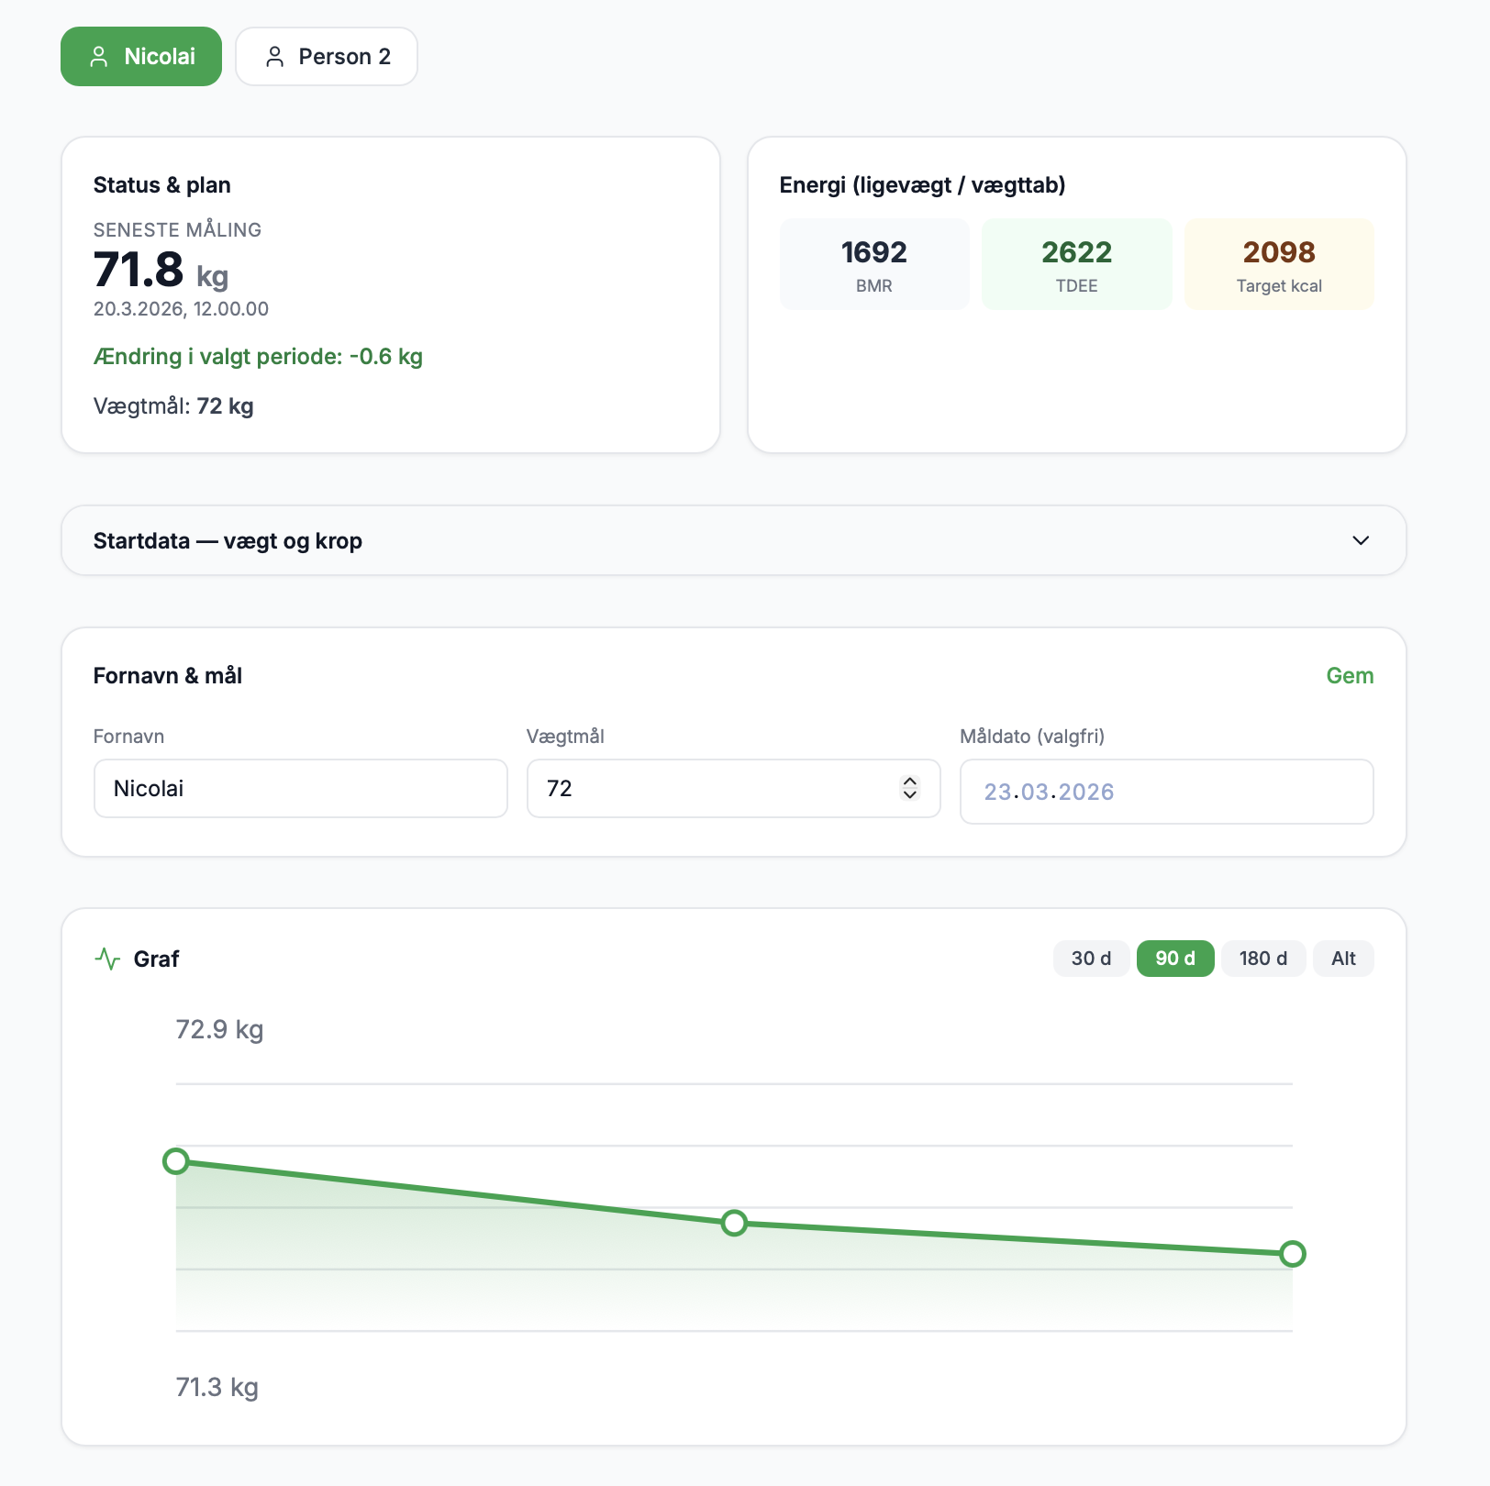Expand the Startdata section chevron
The width and height of the screenshot is (1490, 1486).
click(1361, 540)
